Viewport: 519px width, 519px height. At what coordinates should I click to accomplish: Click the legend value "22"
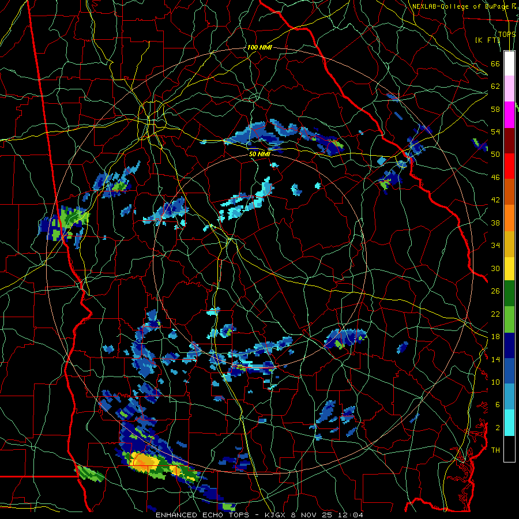click(x=495, y=314)
